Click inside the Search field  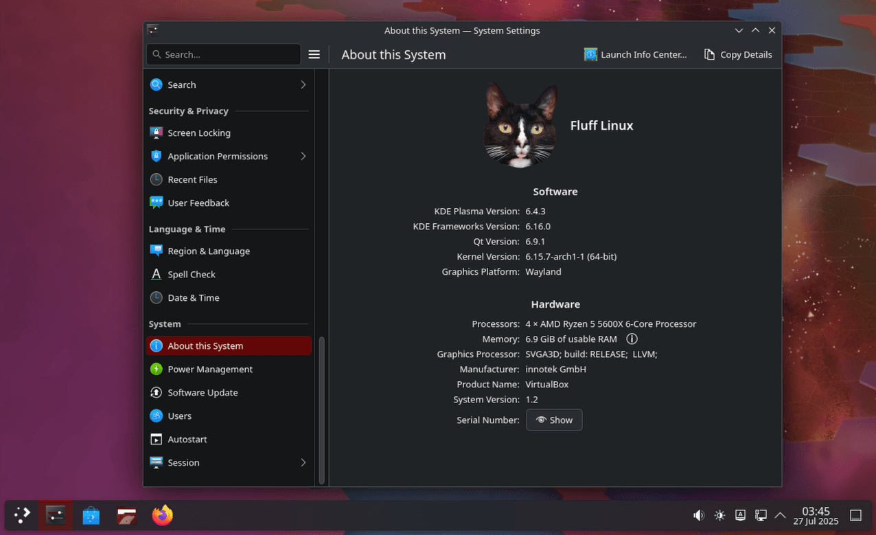pyautogui.click(x=223, y=54)
